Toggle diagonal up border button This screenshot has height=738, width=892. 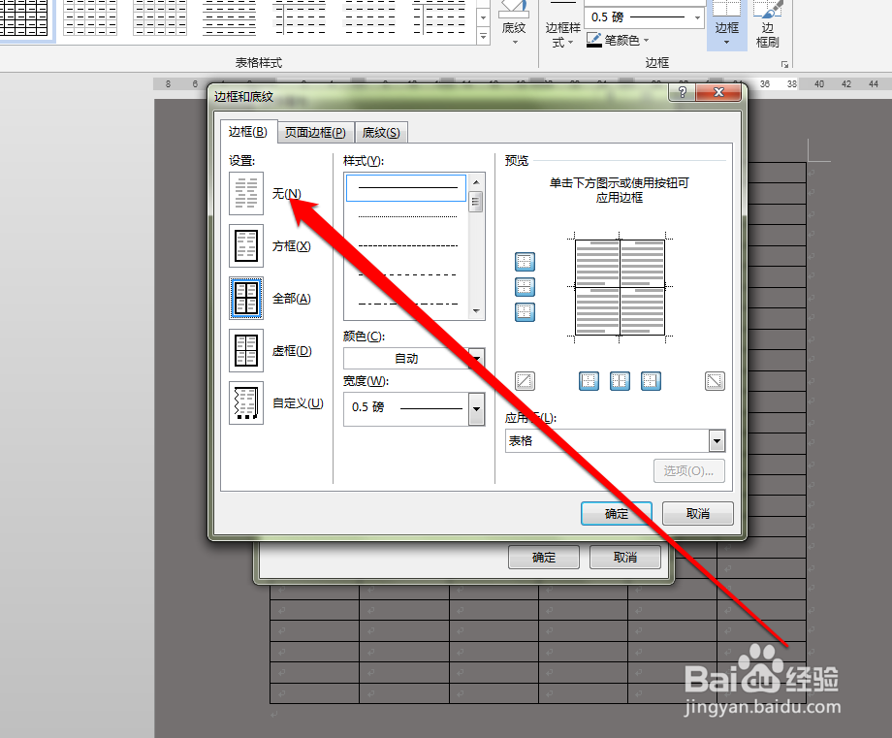(525, 381)
